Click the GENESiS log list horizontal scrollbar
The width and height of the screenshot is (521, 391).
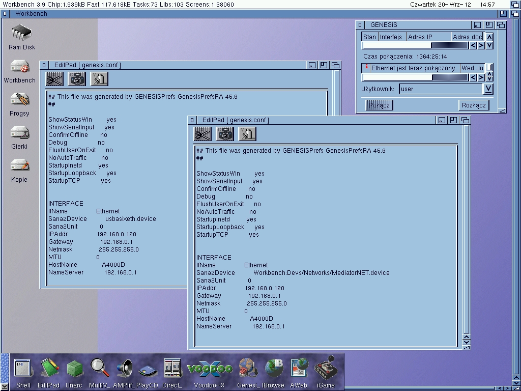[415, 77]
